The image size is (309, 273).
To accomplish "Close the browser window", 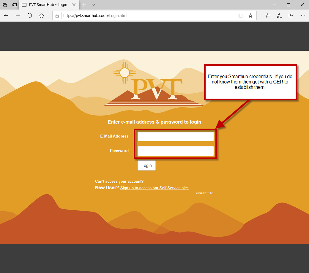I will tap(302, 5).
